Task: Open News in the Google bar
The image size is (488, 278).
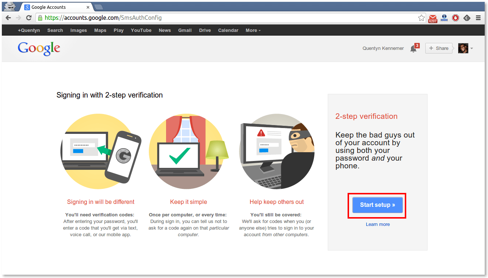Action: [165, 30]
